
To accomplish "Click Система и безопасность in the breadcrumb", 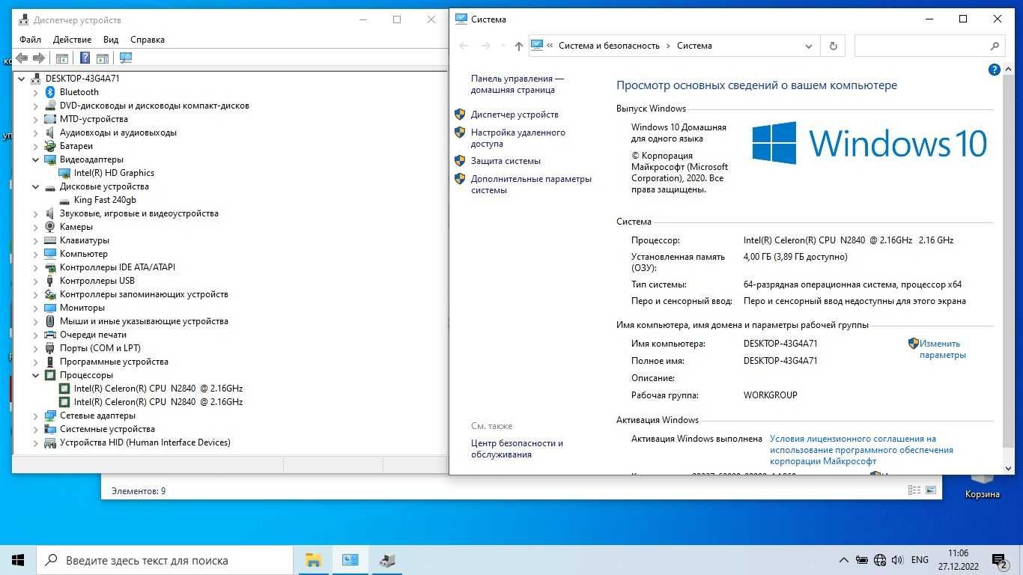I will (609, 46).
